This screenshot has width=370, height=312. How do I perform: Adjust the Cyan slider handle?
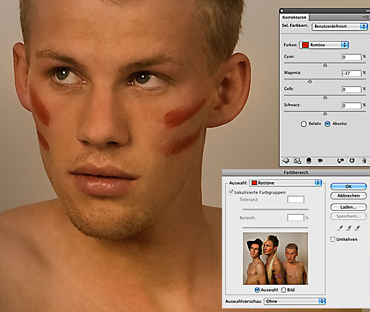click(x=325, y=65)
